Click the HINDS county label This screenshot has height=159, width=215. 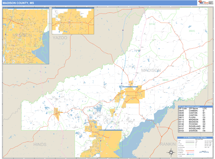coord(40,144)
